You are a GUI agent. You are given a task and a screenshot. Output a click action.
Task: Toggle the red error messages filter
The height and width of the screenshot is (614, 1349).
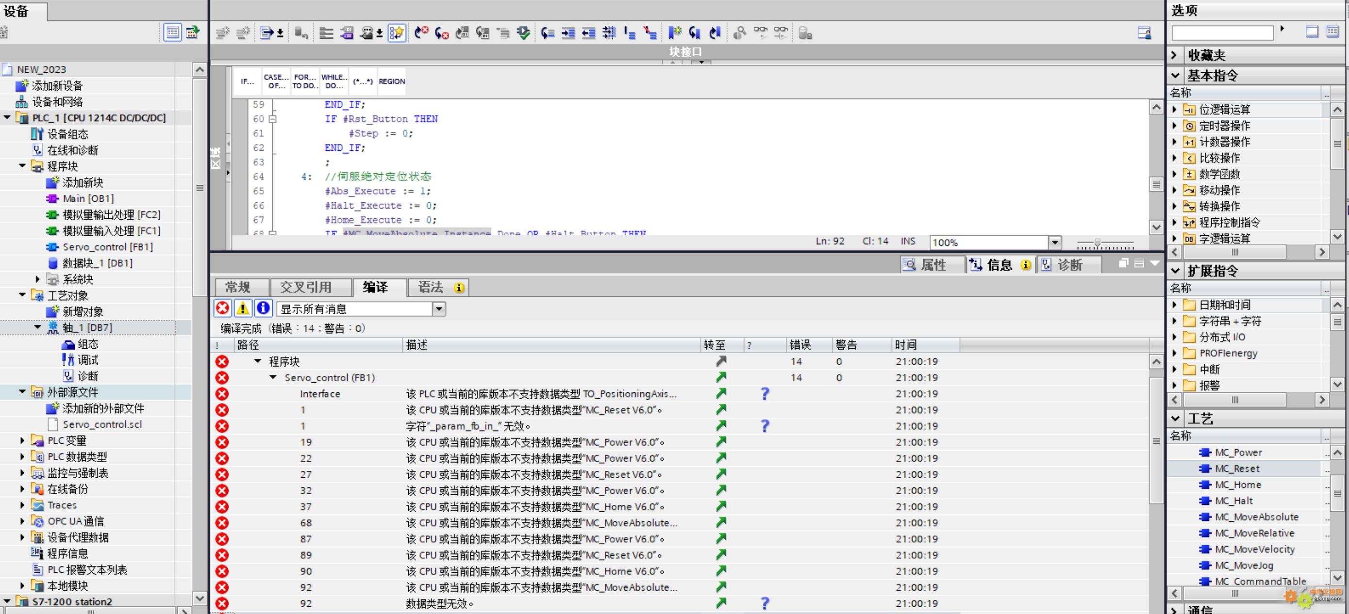[x=222, y=308]
